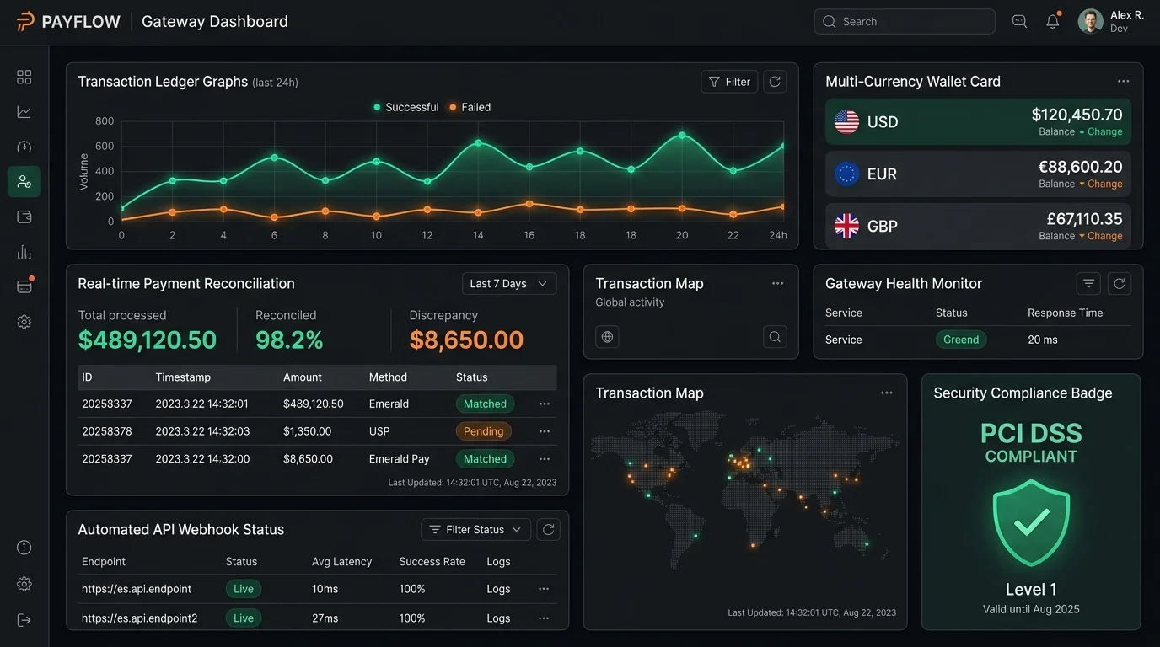Select the bar chart icon in the sidebar

24,252
